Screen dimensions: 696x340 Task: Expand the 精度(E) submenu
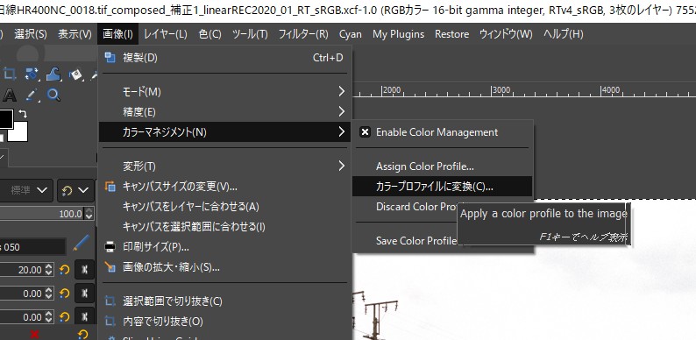tap(225, 111)
